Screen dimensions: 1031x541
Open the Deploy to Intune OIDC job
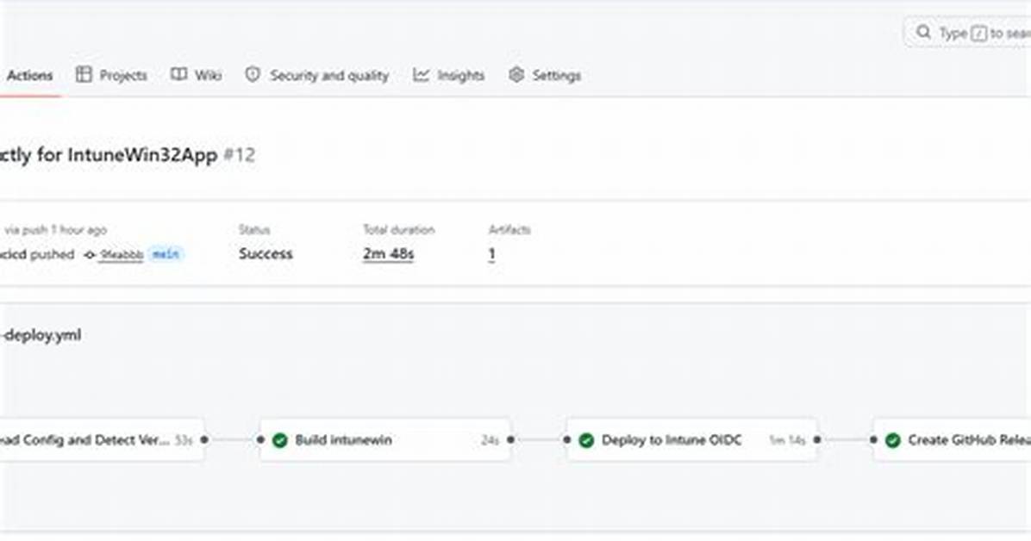coord(691,439)
